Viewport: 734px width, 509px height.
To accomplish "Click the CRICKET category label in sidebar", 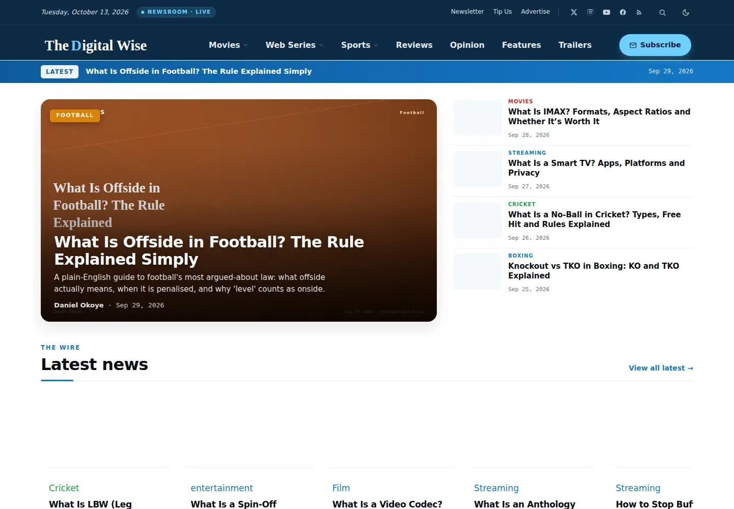I will (x=522, y=204).
